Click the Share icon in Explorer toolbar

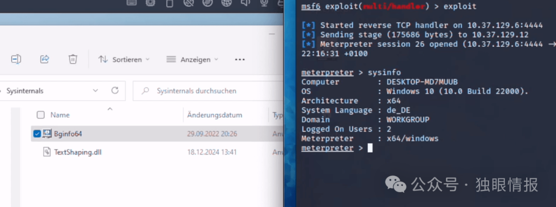pos(45,59)
